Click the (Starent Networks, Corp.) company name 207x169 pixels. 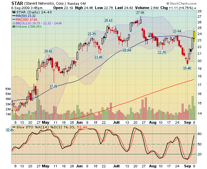pyautogui.click(x=45, y=4)
